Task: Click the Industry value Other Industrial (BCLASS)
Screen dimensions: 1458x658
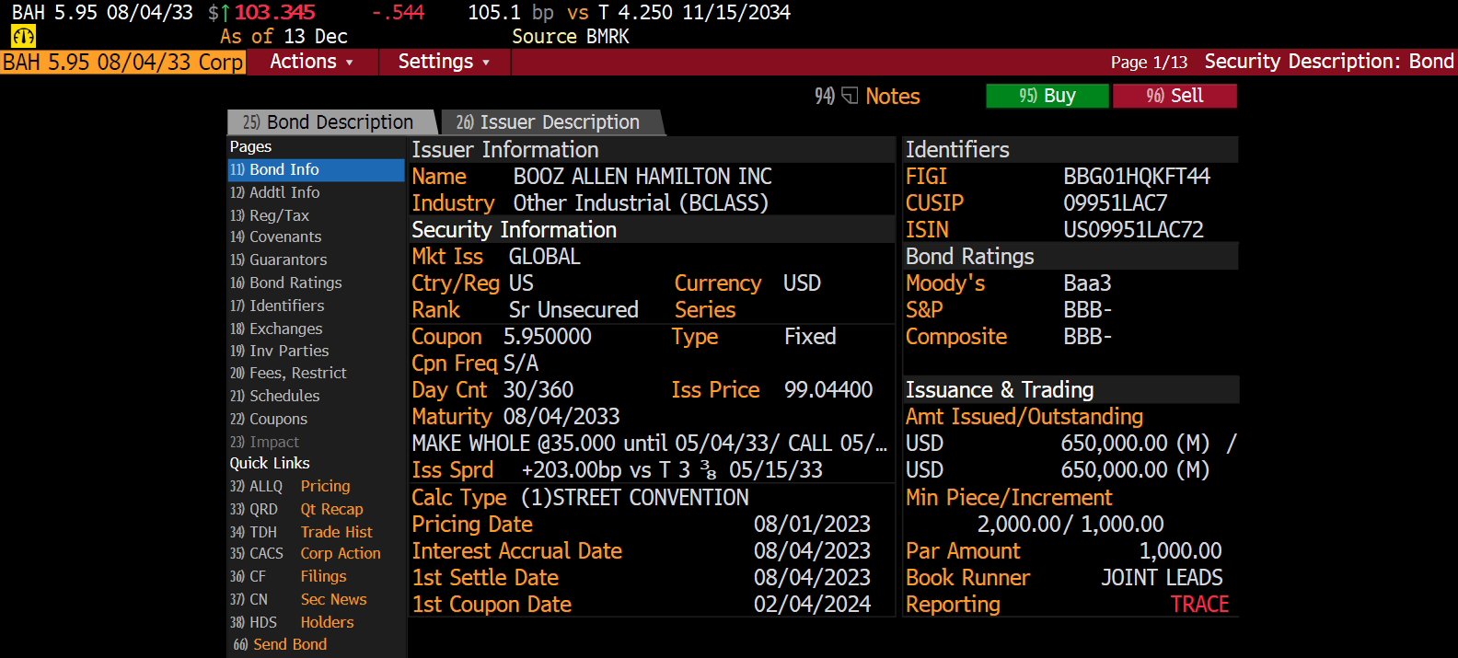Action: point(641,203)
